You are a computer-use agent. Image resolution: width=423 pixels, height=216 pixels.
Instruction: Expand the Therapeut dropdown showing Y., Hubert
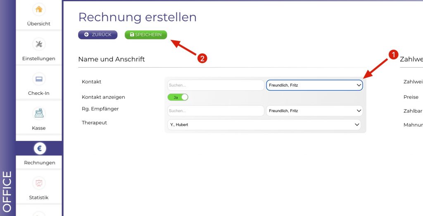click(264, 124)
